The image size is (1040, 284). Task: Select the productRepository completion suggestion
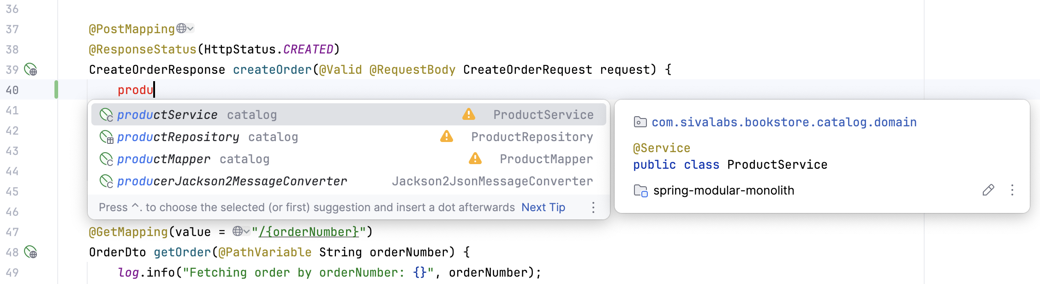[x=178, y=137]
